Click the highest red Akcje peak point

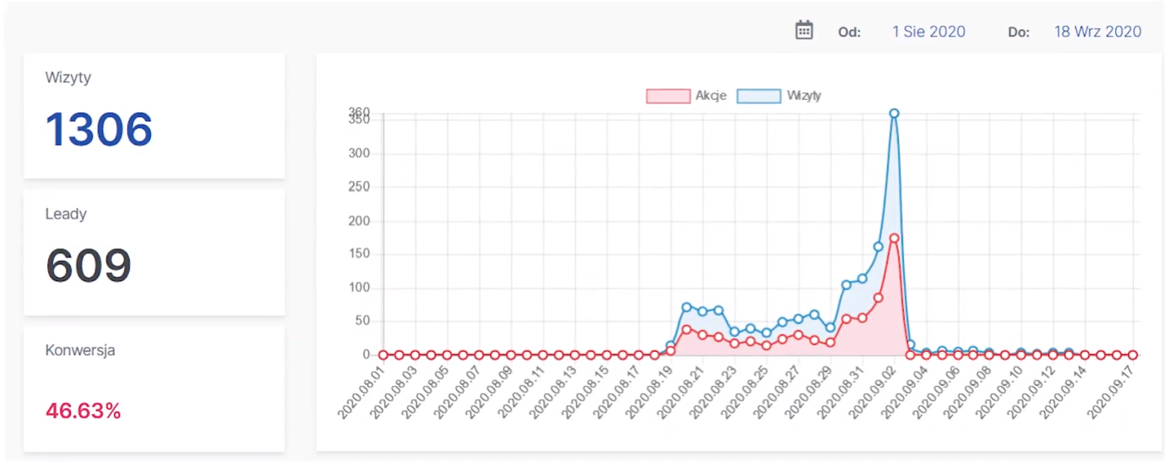click(x=895, y=238)
